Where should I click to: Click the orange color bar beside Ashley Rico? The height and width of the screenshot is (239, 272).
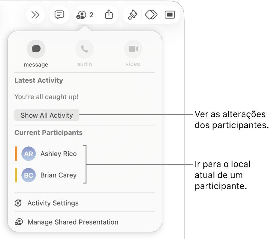(x=16, y=154)
